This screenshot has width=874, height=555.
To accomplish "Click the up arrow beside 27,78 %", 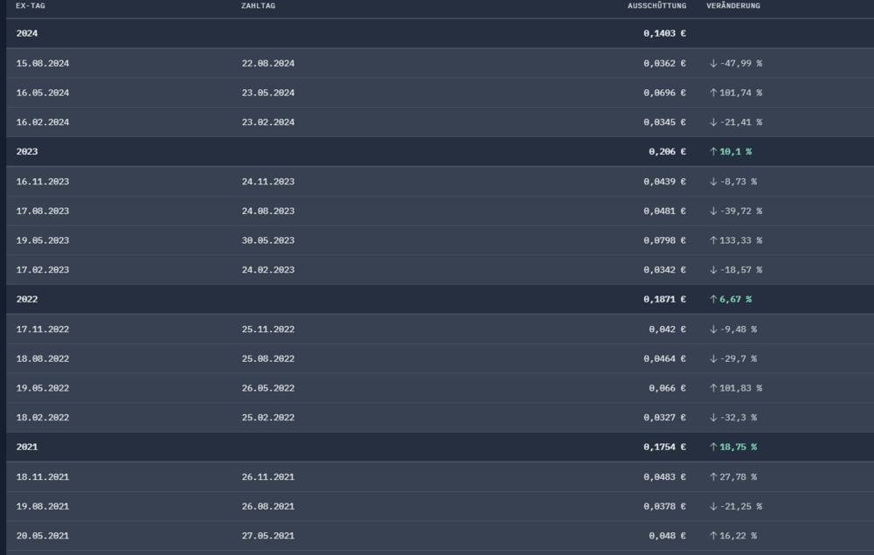I will 713,476.
